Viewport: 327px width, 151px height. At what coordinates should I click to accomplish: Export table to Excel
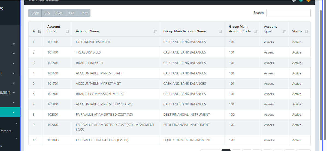[59, 13]
